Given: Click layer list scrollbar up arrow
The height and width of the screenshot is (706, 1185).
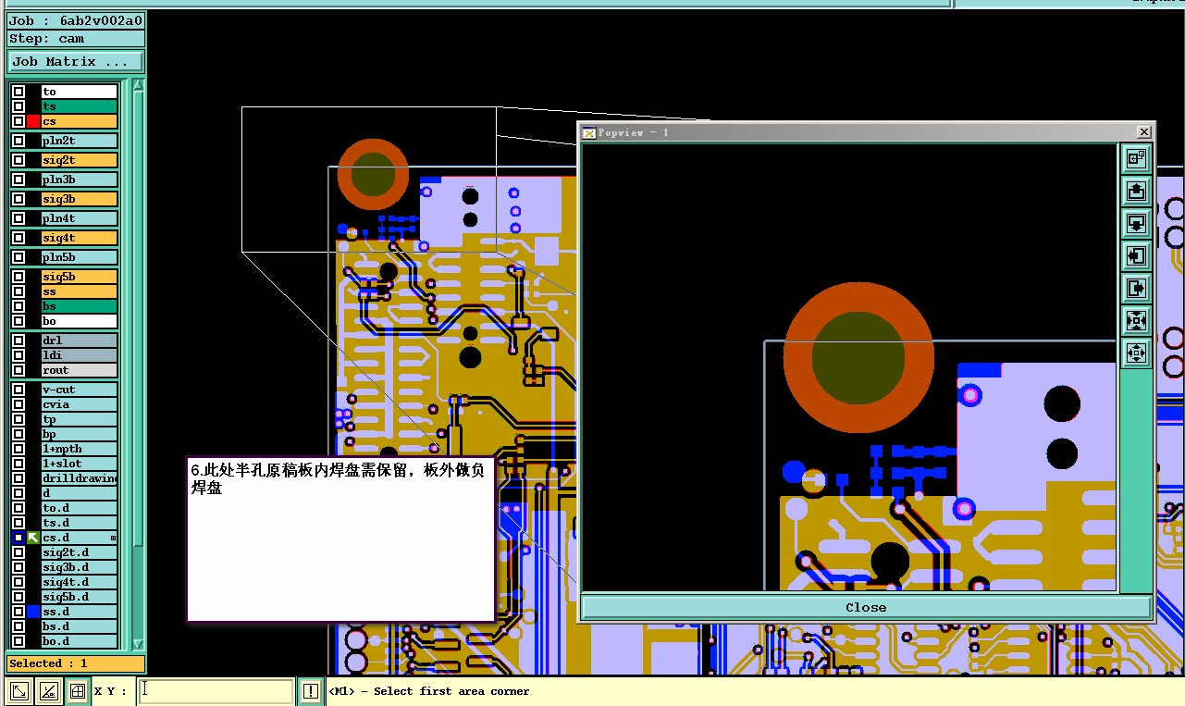Looking at the screenshot, I should [138, 87].
